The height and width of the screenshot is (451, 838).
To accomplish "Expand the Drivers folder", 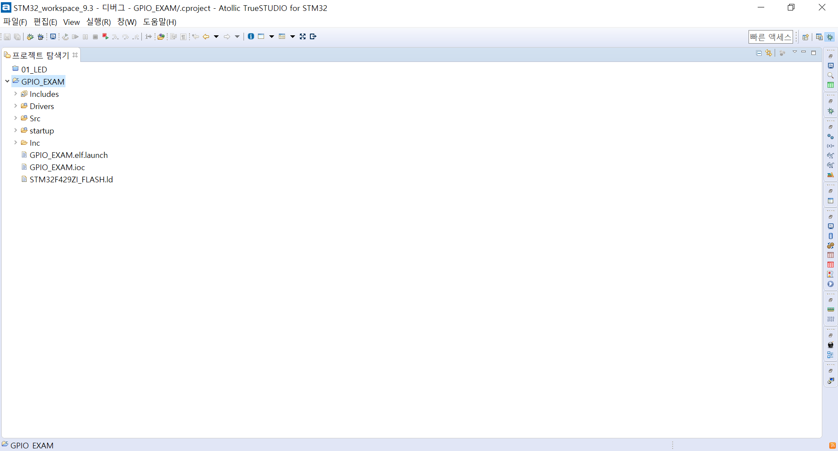I will point(16,106).
